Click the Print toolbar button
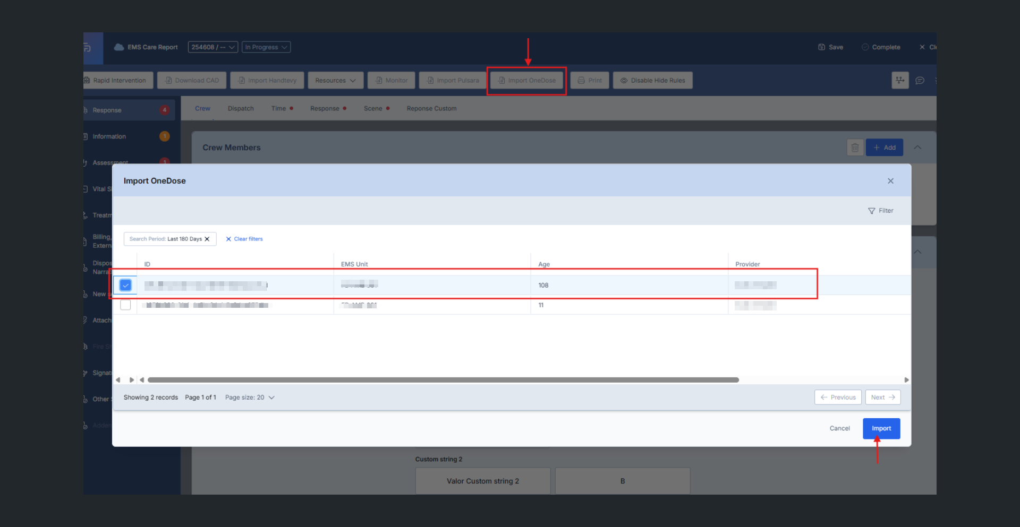The width and height of the screenshot is (1020, 527). pos(590,81)
